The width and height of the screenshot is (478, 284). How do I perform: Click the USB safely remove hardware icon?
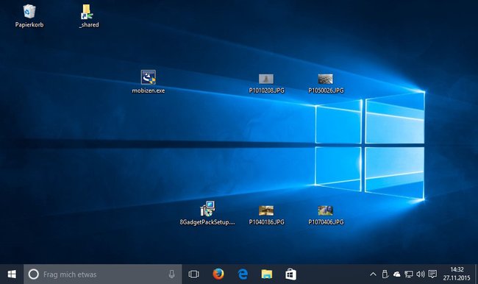point(385,274)
